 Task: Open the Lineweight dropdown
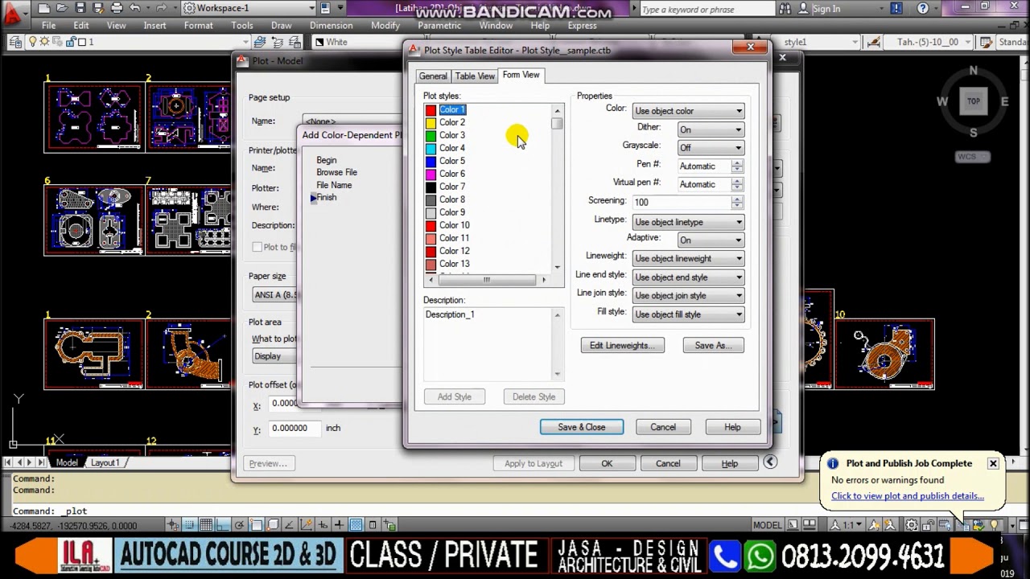688,258
